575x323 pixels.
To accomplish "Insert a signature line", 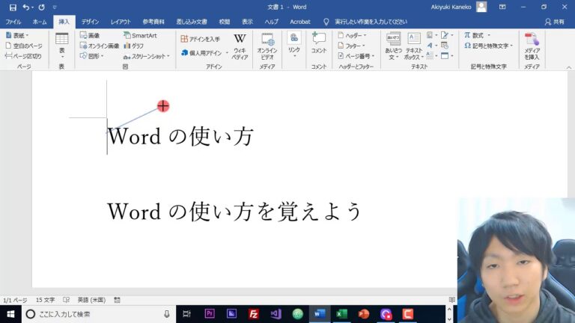I will click(447, 35).
